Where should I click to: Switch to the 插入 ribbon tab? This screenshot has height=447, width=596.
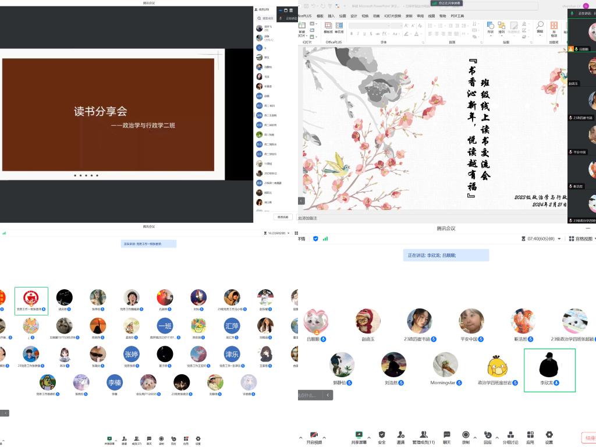point(331,16)
